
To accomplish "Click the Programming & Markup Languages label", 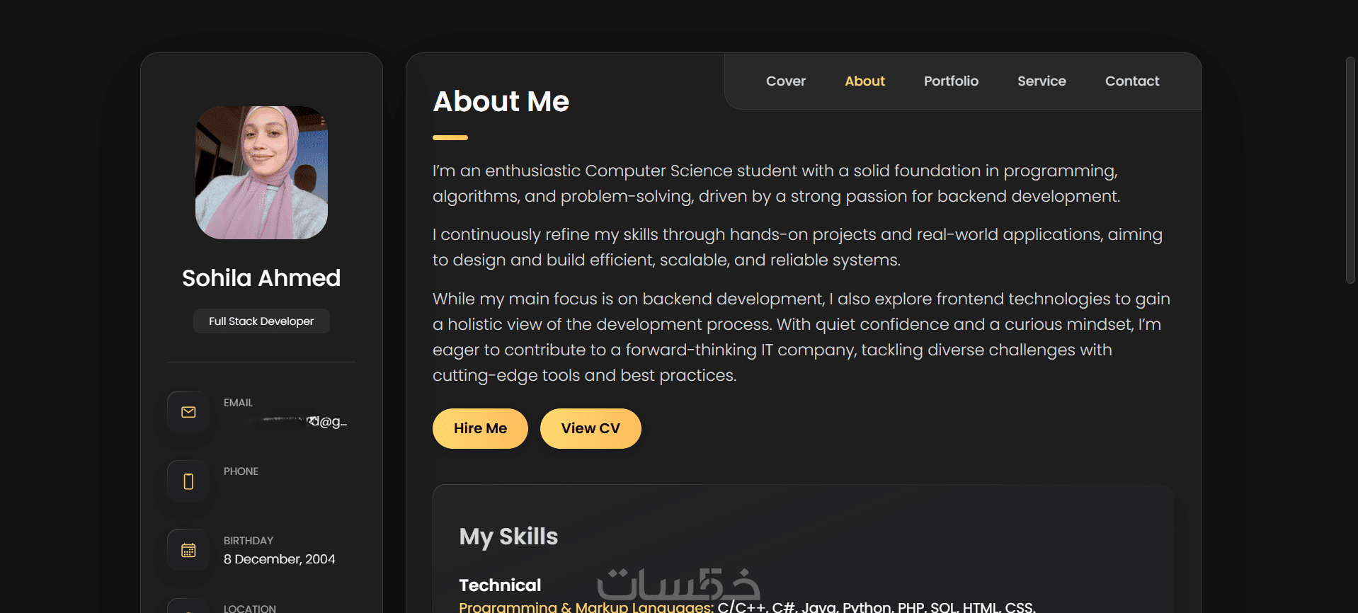I will [586, 607].
